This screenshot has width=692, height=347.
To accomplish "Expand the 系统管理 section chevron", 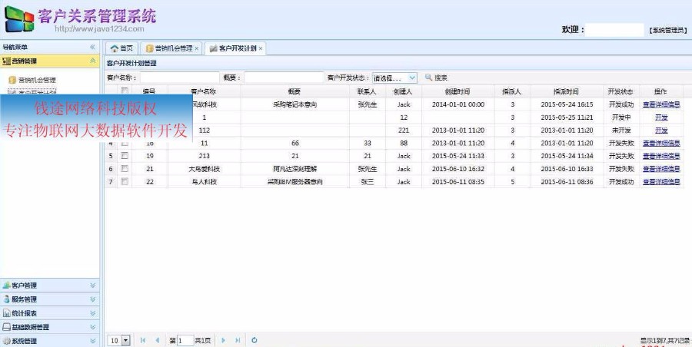I will (93, 341).
